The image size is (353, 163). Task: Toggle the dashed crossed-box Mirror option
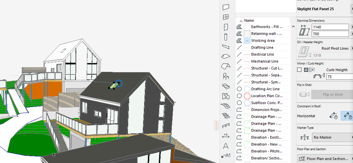pos(312,70)
